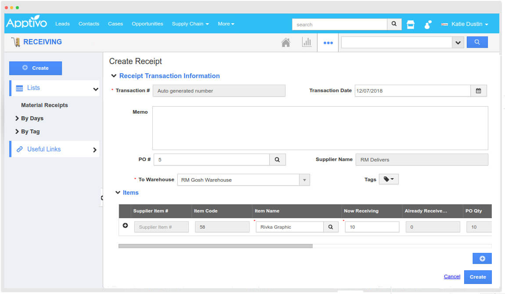Viewport: 505px width, 294px height.
Task: Click the global search magnifier button
Action: (x=394, y=24)
